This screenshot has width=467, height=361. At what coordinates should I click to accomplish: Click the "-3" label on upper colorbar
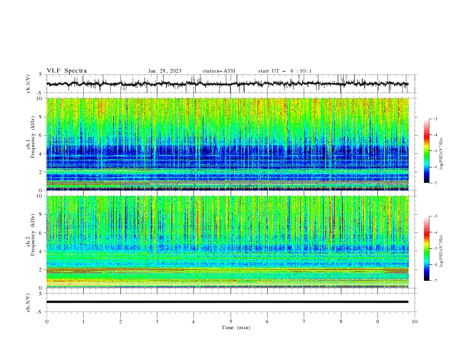pos(435,119)
